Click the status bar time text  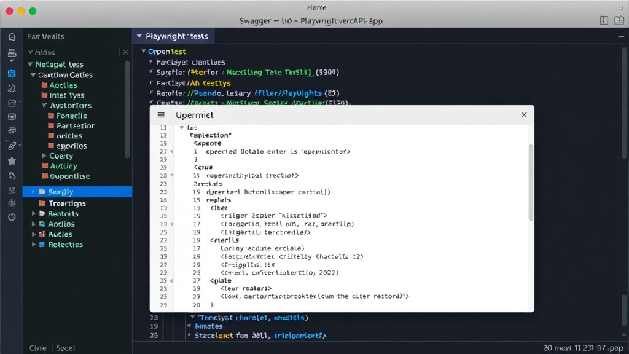pyautogui.click(x=583, y=348)
